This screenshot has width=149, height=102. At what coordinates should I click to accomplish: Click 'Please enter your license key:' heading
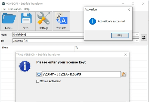(61, 62)
